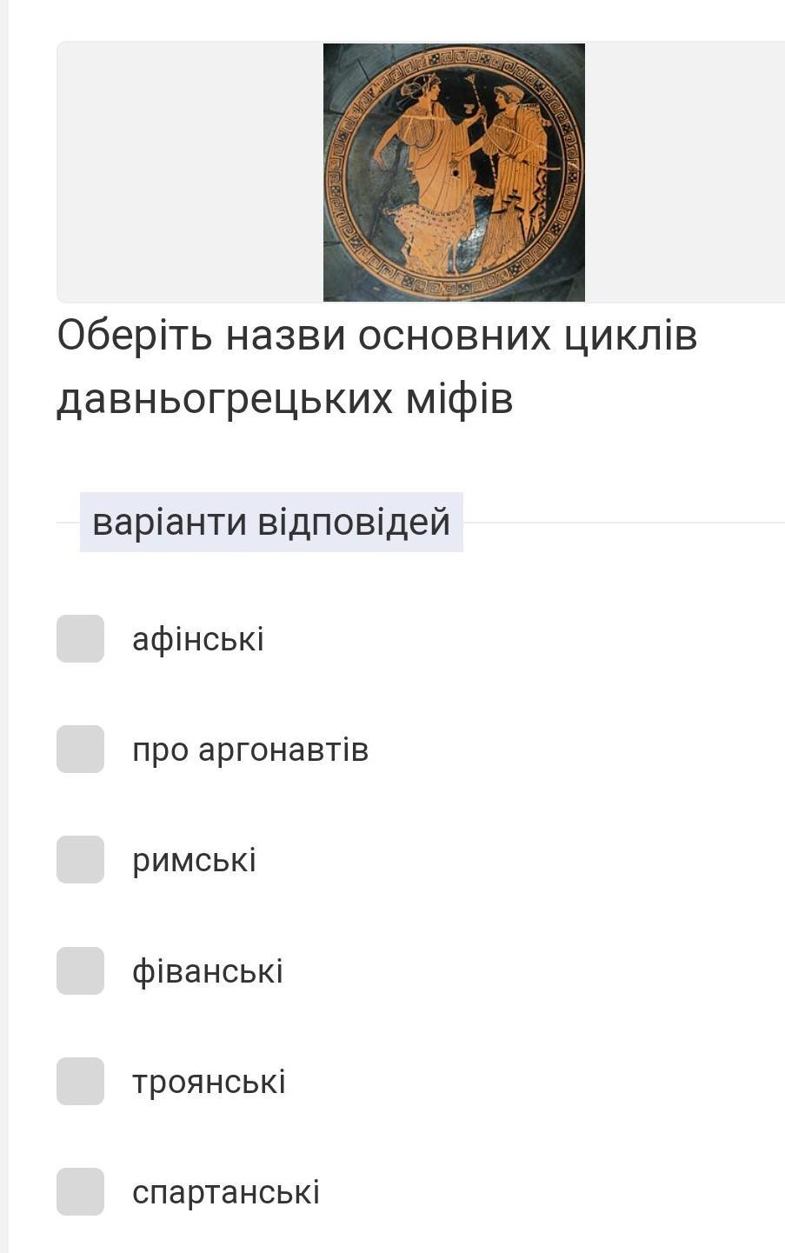This screenshot has height=1253, width=785.
Task: Pick the "фіванські" answer text
Action: 207,971
